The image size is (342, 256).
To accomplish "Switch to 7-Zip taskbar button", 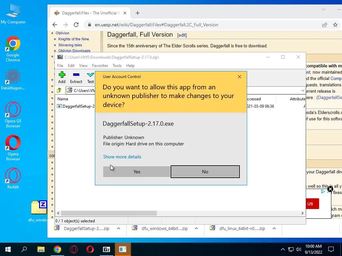I will point(107,249).
